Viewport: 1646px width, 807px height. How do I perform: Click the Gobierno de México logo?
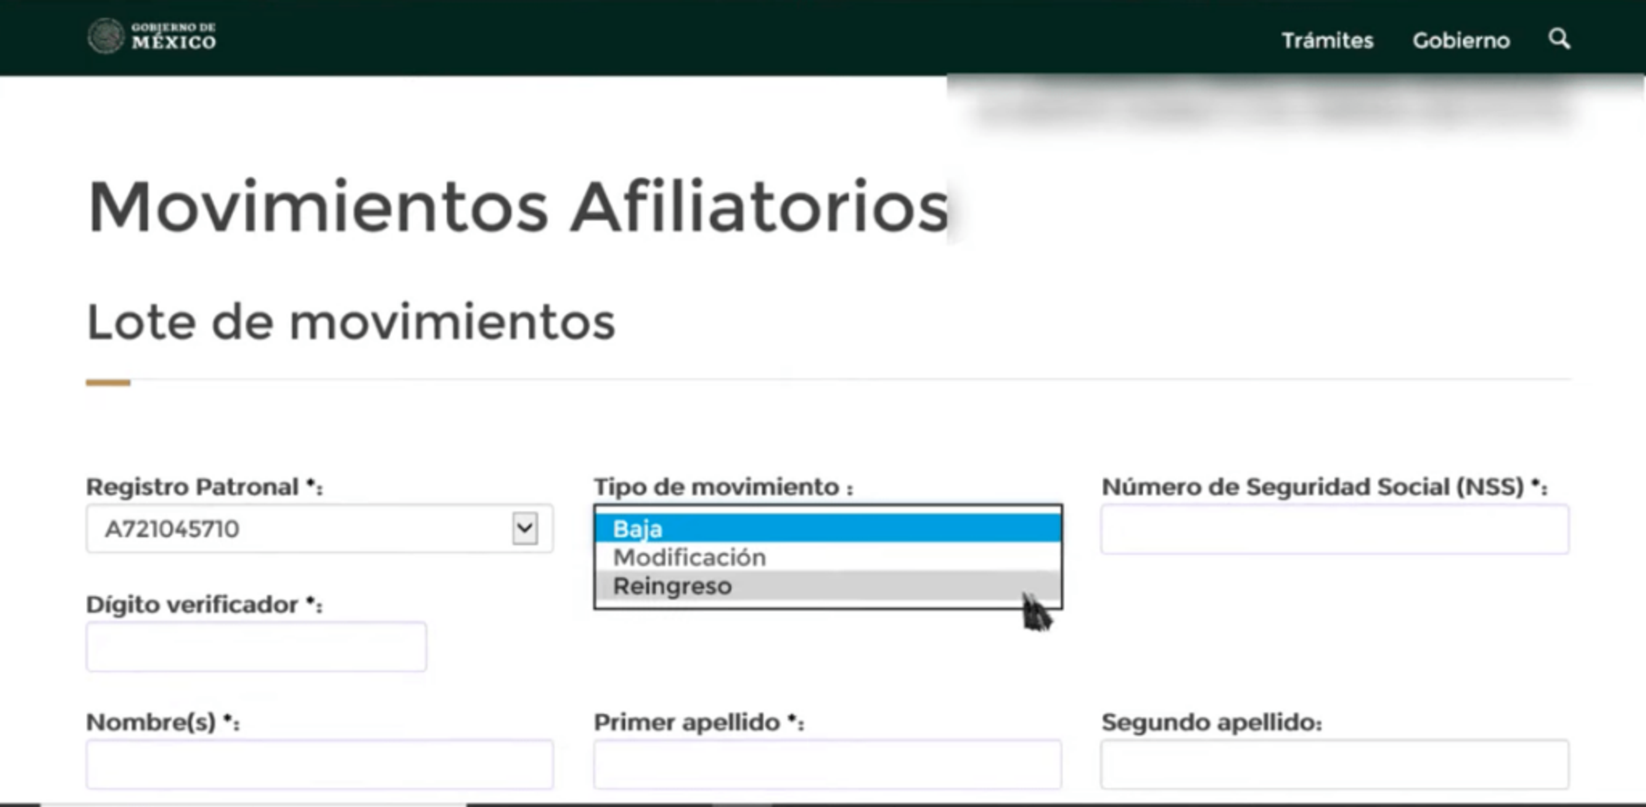click(x=152, y=36)
